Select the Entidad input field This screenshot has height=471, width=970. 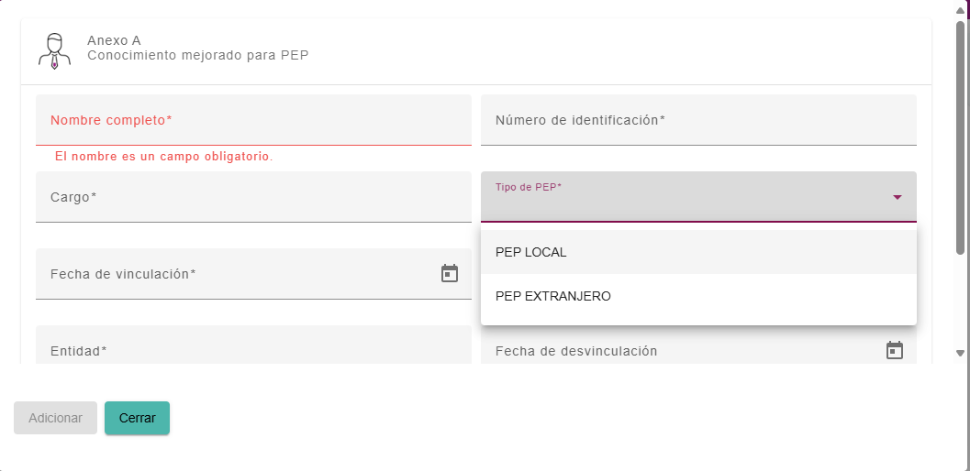point(253,345)
